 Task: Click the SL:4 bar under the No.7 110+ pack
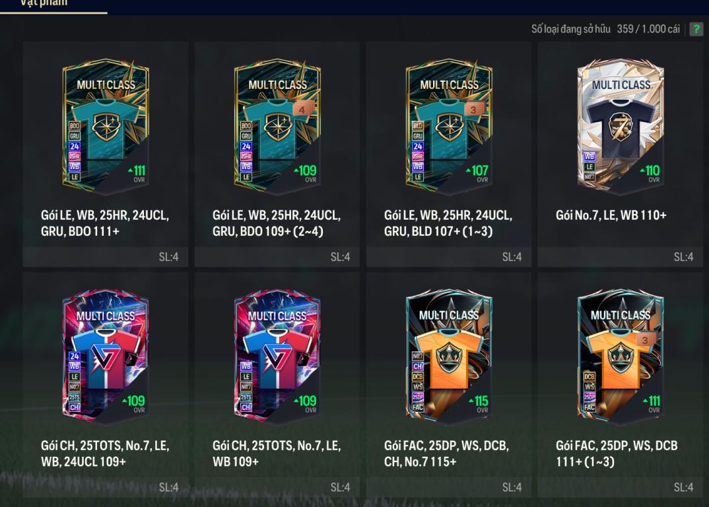(x=621, y=257)
